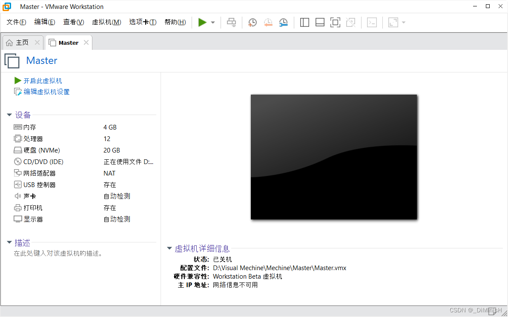Click the description field 在此处键入对该虚拟机的描述
This screenshot has height=317, width=508.
58,254
